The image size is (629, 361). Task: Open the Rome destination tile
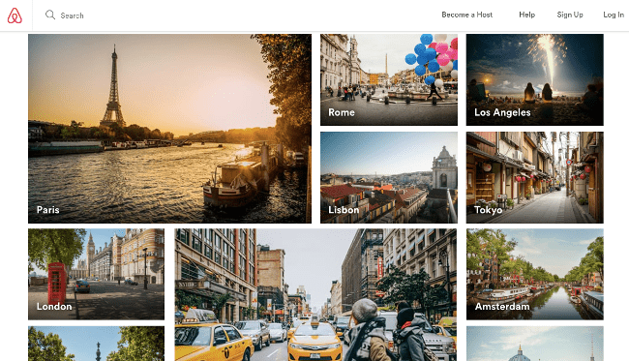pyautogui.click(x=389, y=79)
